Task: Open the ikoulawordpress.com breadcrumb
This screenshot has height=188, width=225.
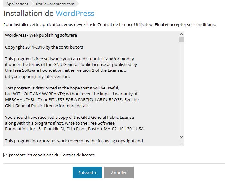Action: click(55, 4)
